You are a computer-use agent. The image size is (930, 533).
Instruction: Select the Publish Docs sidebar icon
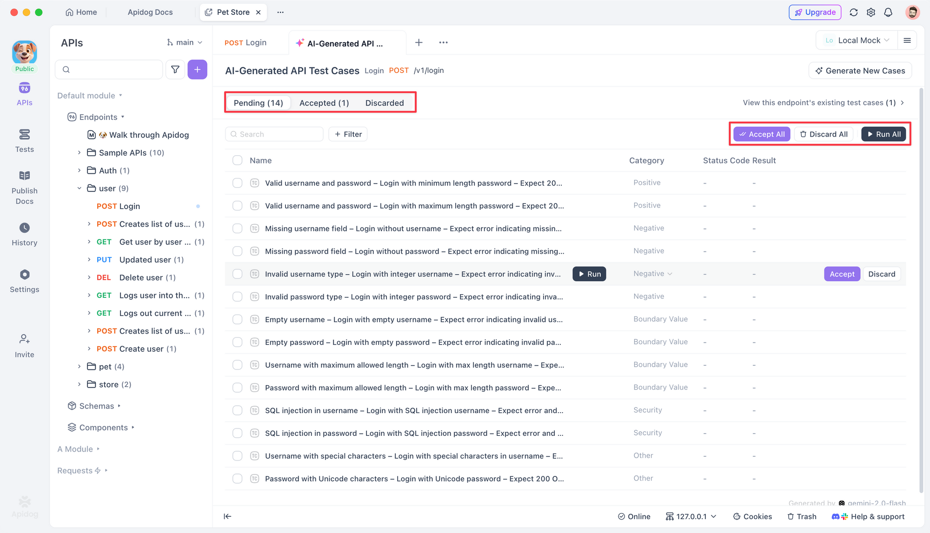24,184
